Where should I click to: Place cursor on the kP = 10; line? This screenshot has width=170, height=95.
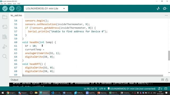[x=31, y=46]
